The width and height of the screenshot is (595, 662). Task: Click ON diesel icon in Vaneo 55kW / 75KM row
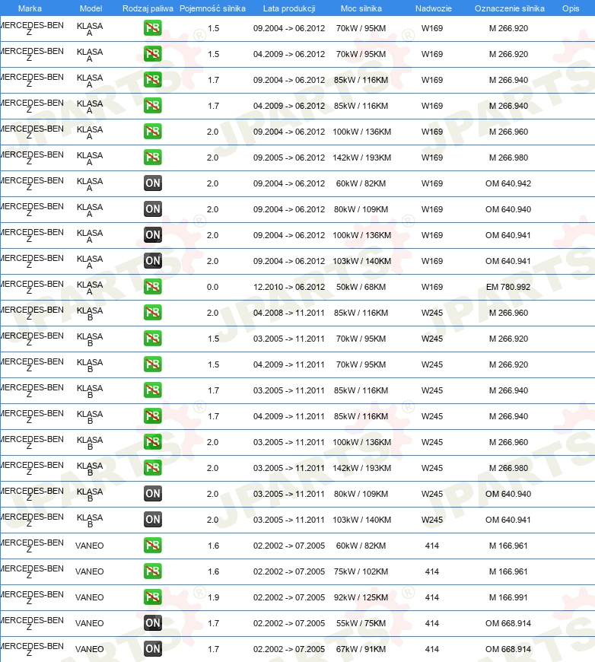[x=152, y=622]
